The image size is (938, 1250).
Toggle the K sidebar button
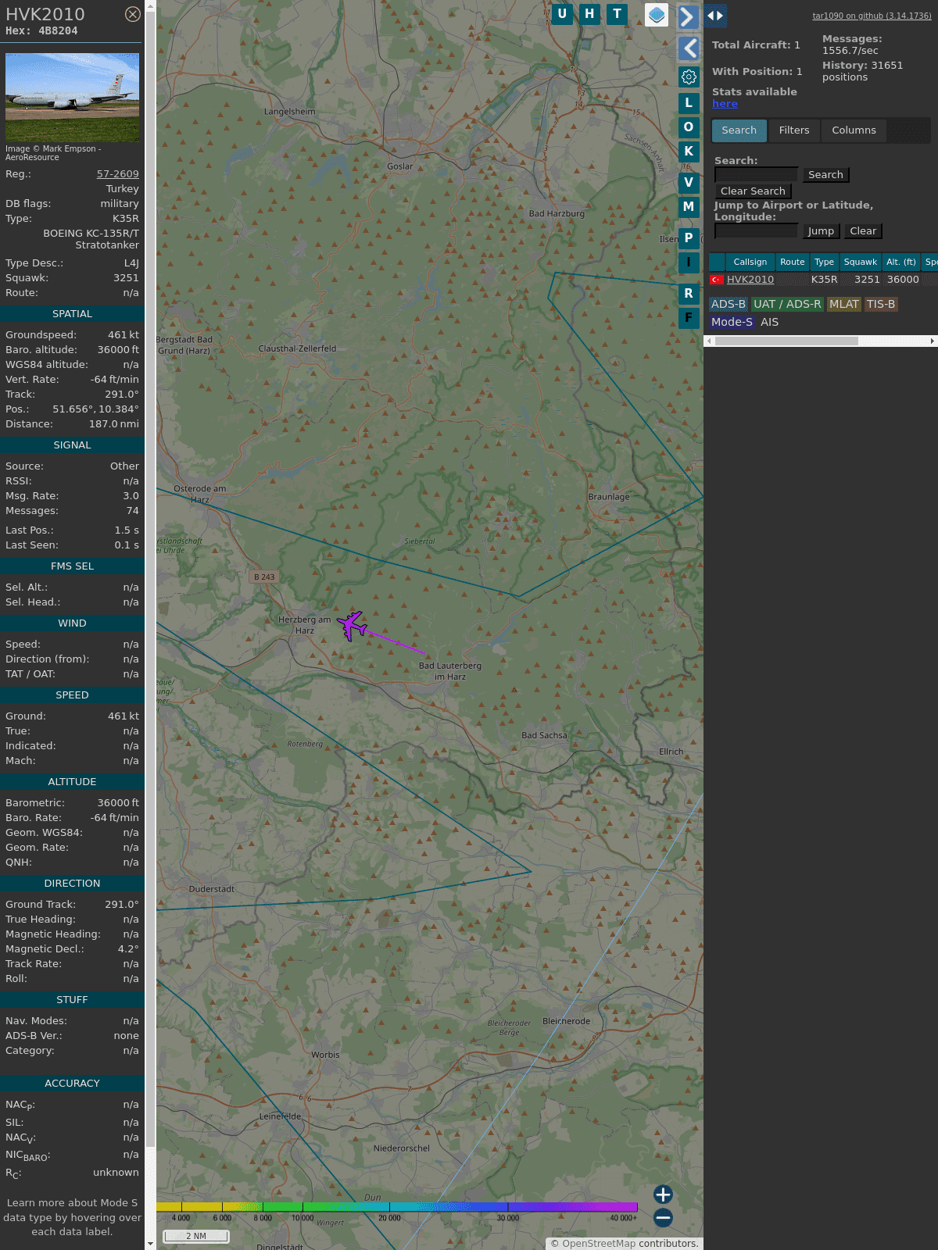point(689,152)
